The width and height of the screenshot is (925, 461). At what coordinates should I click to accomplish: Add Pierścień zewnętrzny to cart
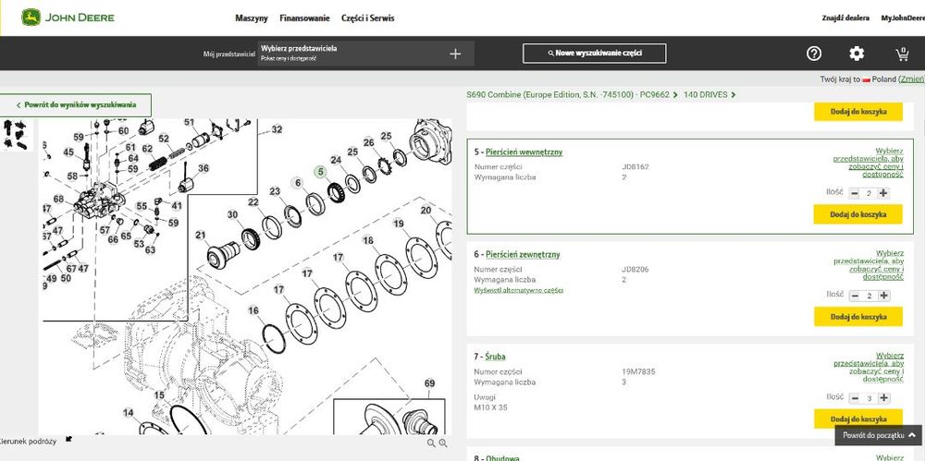858,317
